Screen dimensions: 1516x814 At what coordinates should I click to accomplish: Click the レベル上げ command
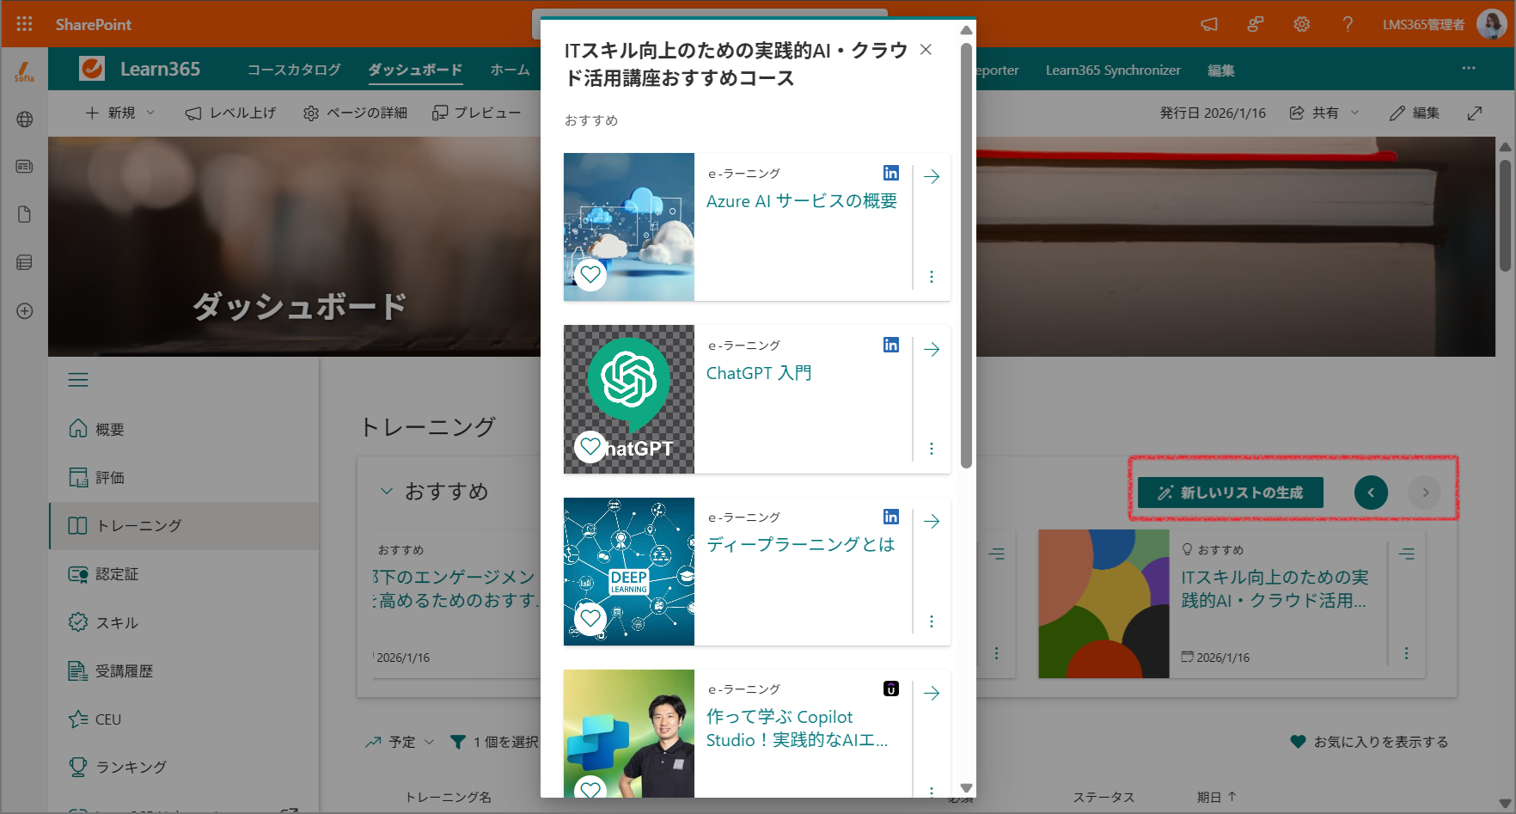click(230, 113)
